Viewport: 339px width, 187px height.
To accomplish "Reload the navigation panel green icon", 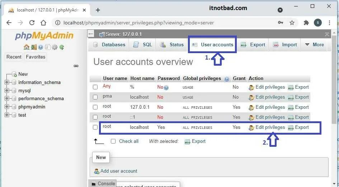I will pyautogui.click(x=62, y=47).
